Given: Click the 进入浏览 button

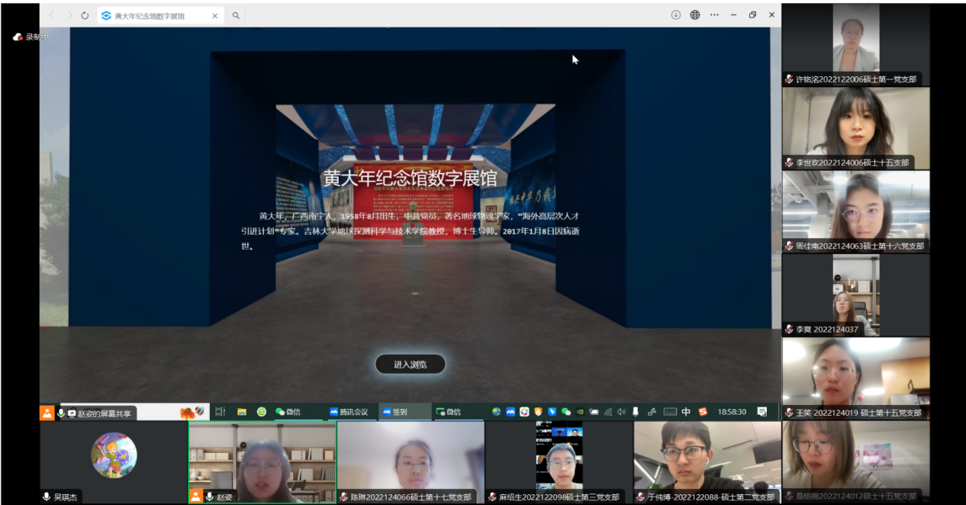Looking at the screenshot, I should coord(410,365).
